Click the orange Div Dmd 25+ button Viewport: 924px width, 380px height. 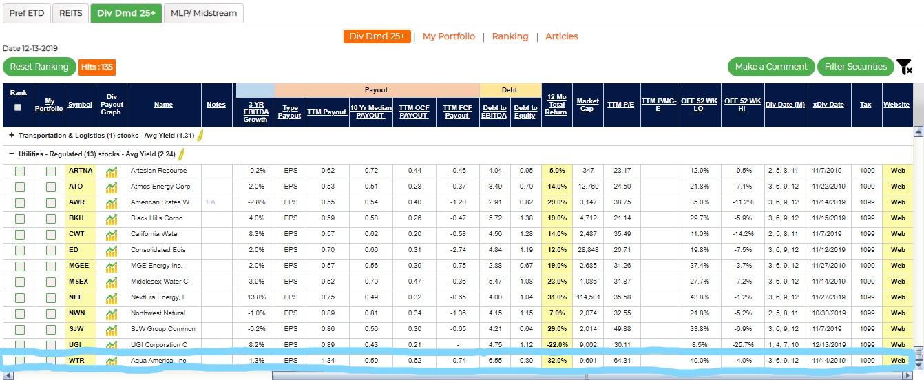[377, 36]
